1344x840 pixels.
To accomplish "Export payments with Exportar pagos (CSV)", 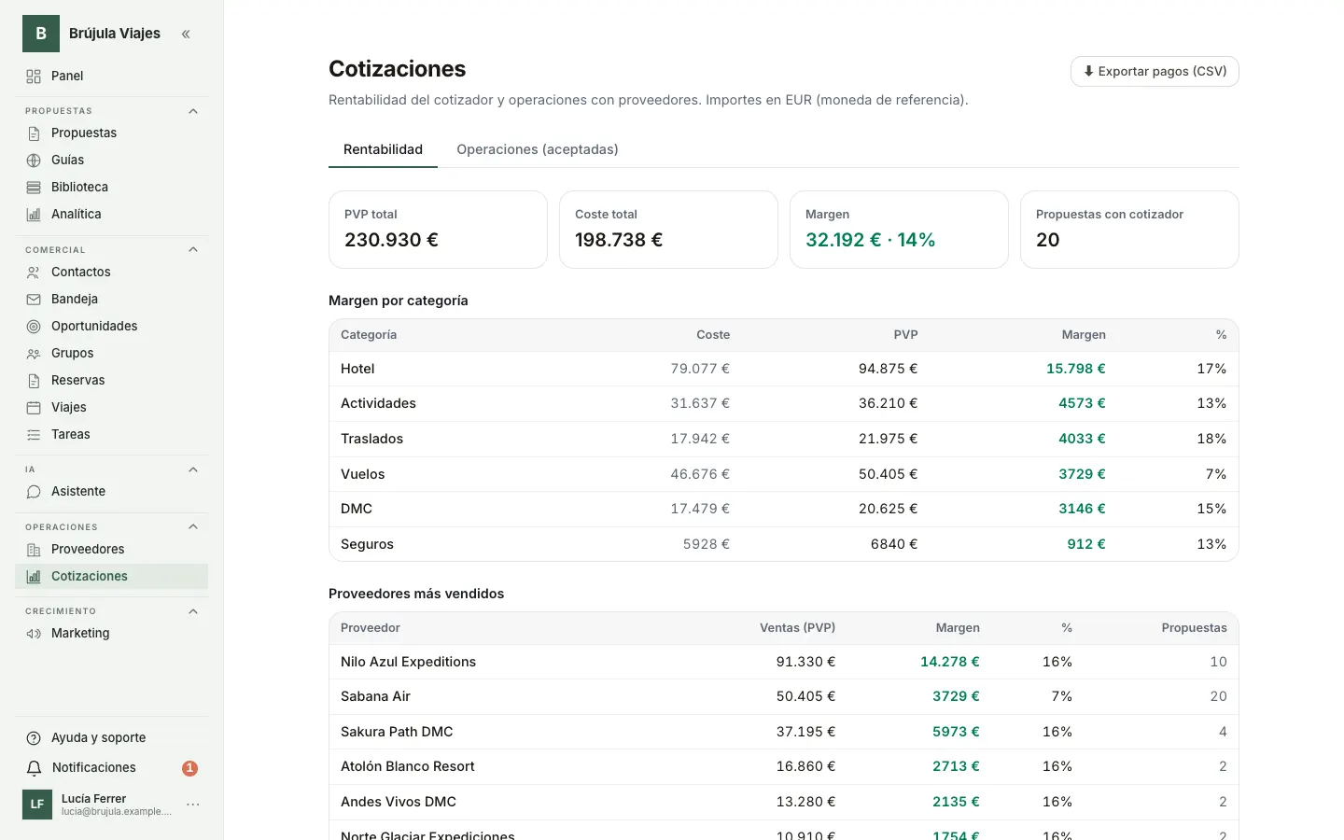I will click(x=1155, y=72).
